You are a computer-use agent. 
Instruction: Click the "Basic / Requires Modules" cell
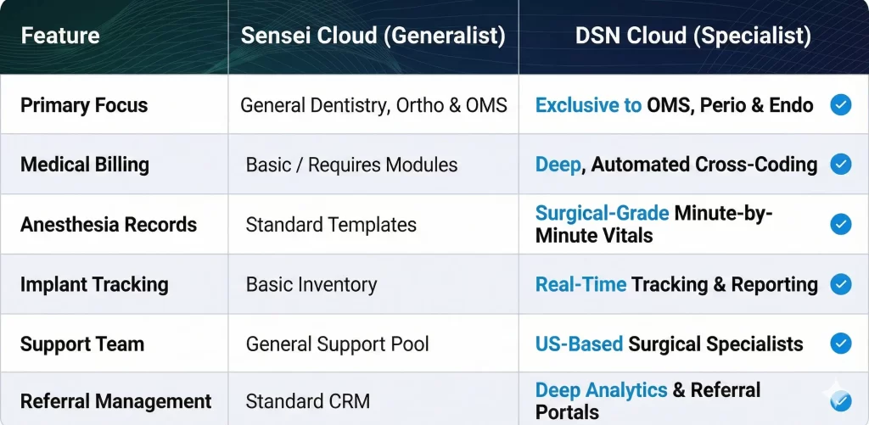pyautogui.click(x=351, y=165)
